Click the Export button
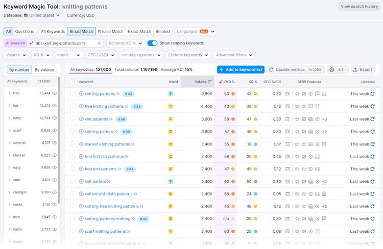Viewport: 383px width, 249px height. [363, 69]
